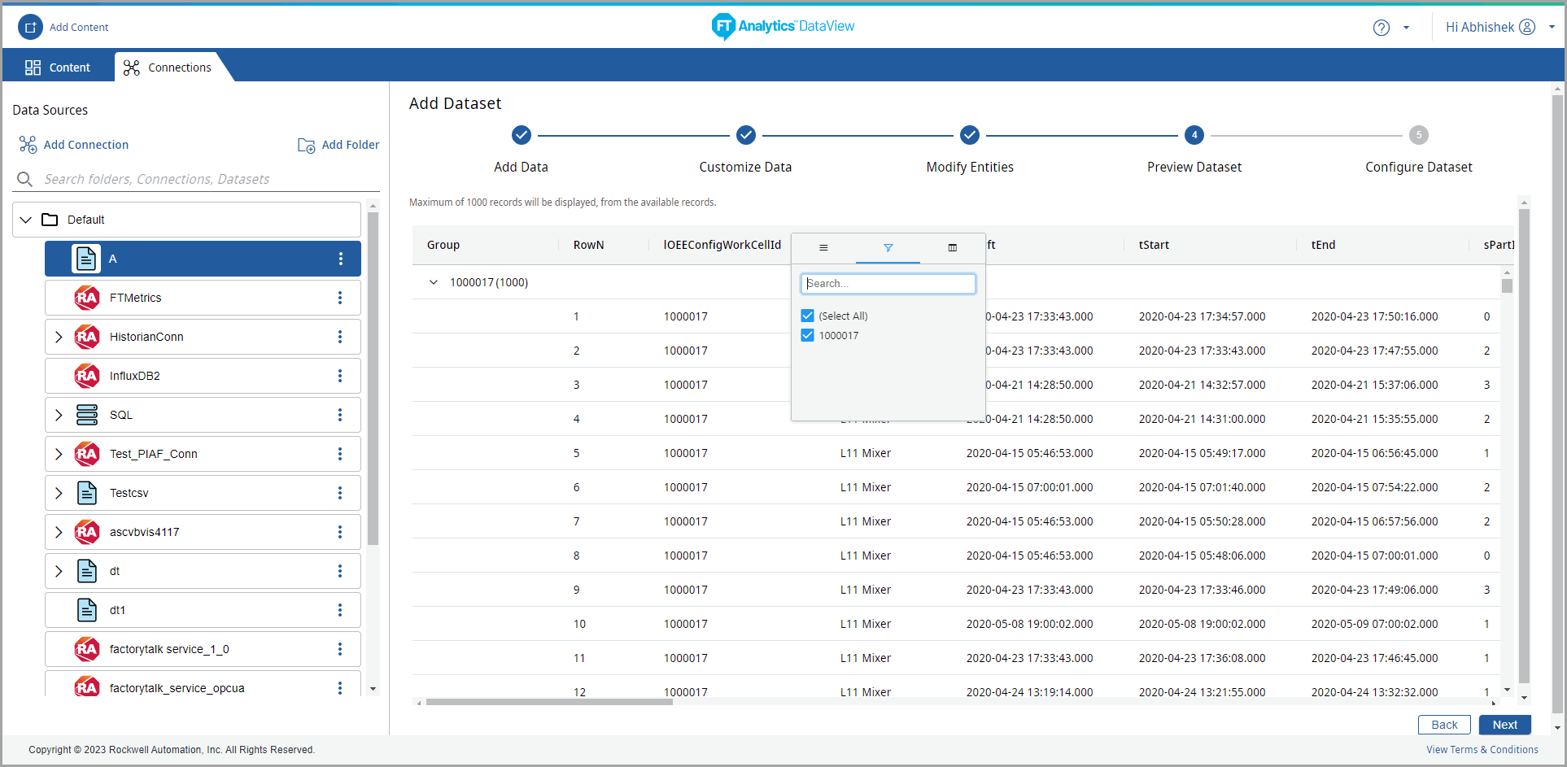The width and height of the screenshot is (1567, 767).
Task: Open the three-dot menu for HistorianConn
Action: click(340, 337)
